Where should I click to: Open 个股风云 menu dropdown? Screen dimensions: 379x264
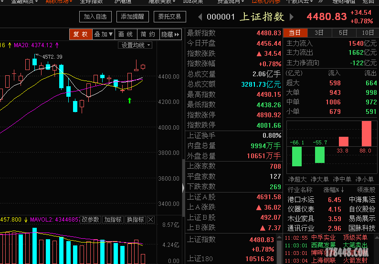point(299,2)
